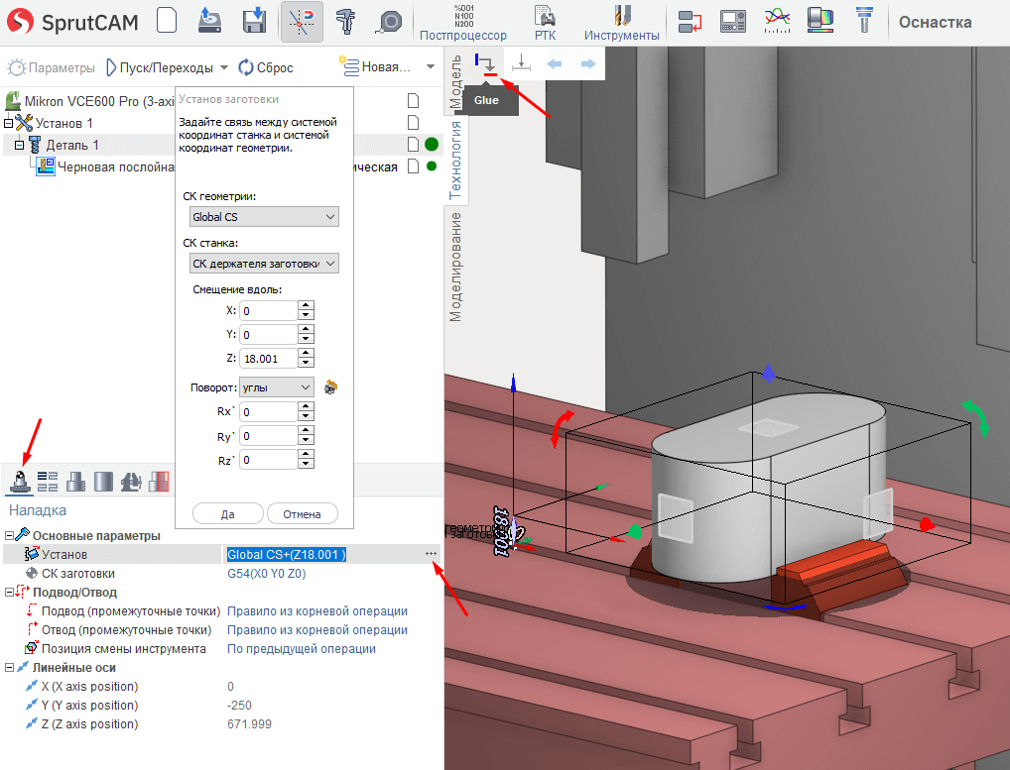This screenshot has width=1010, height=770.
Task: Open the СК станка dropdown
Action: [264, 263]
